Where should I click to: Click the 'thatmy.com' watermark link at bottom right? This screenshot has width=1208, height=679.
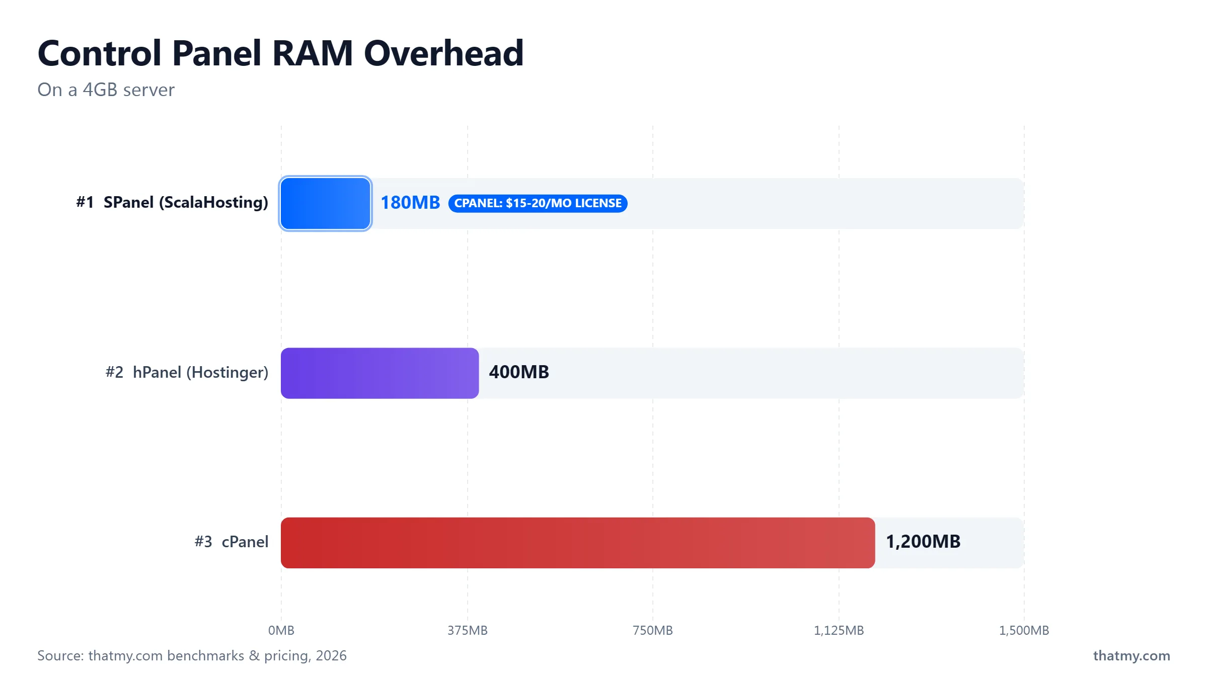[x=1131, y=656]
